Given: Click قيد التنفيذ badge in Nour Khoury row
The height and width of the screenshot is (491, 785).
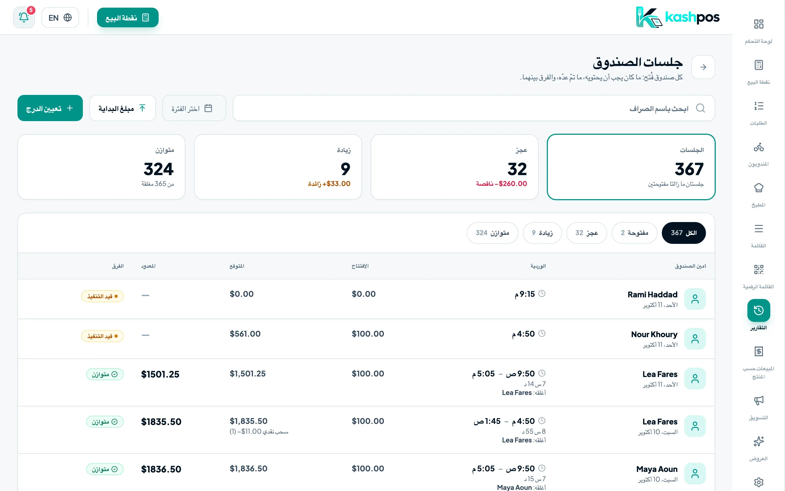Looking at the screenshot, I should pyautogui.click(x=102, y=336).
